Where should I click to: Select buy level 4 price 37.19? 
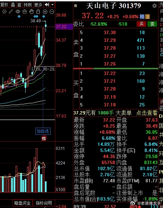[110, 97]
